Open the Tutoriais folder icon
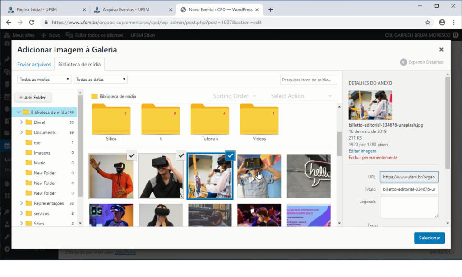The height and width of the screenshot is (277, 462). coord(210,120)
